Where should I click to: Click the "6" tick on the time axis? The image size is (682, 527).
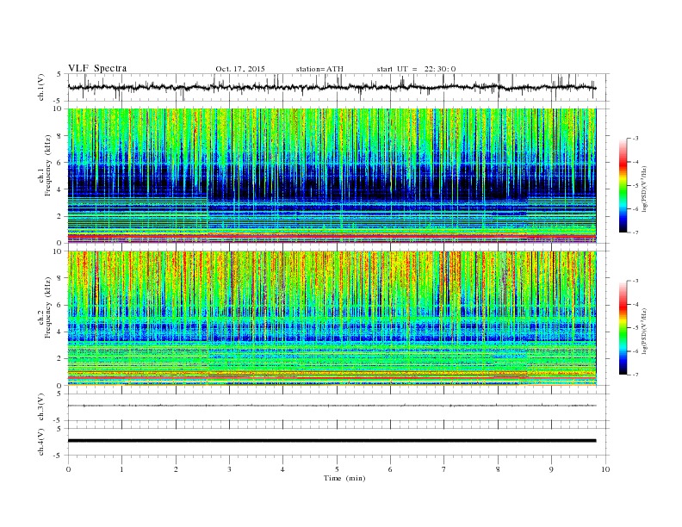click(x=390, y=469)
